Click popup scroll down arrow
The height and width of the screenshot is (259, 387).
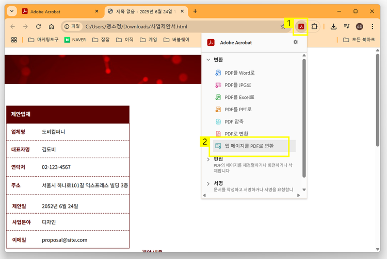[x=304, y=189]
